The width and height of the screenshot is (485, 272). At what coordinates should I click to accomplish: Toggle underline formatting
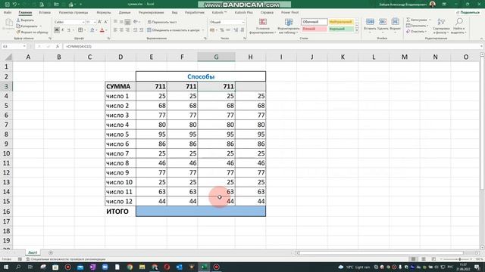pos(69,30)
